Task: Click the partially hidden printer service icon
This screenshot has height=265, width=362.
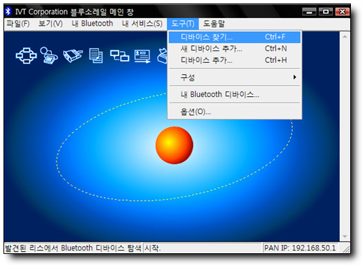Action: 162,55
